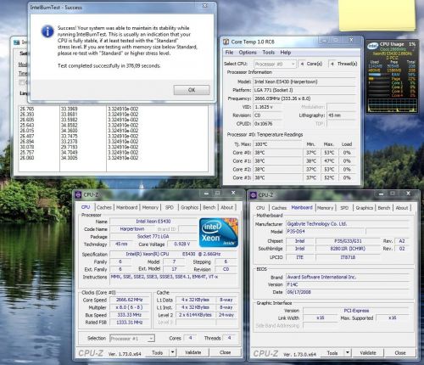
Task: Open SPD tab in left CPU-Z window
Action: pos(170,207)
